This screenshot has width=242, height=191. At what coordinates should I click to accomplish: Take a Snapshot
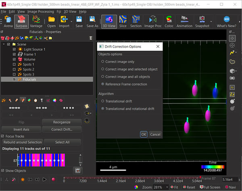202,22
